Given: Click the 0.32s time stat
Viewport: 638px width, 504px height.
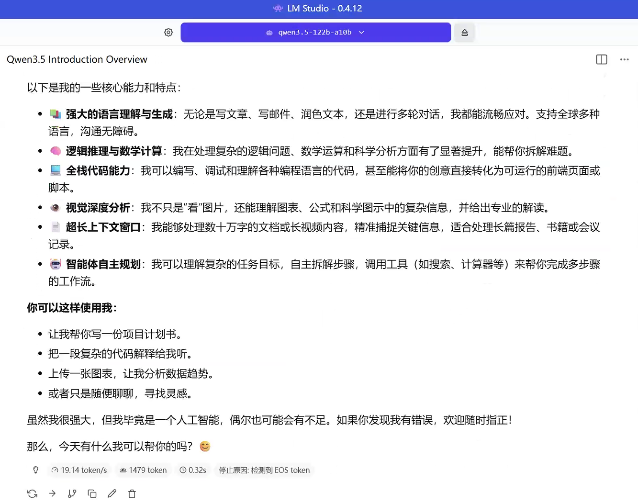Looking at the screenshot, I should (193, 470).
